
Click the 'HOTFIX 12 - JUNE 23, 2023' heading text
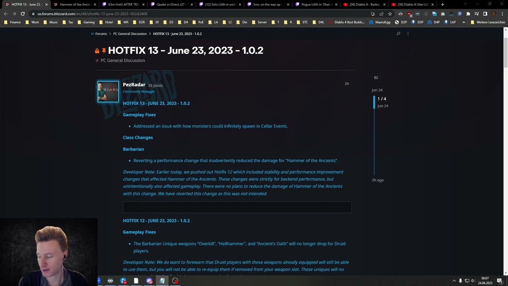pos(156,220)
